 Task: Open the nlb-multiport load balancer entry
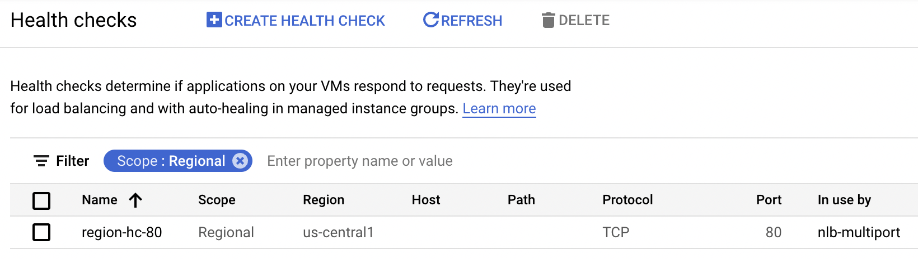pos(859,232)
